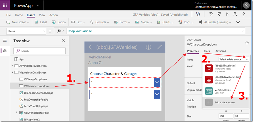Preview the app with play icon
The width and height of the screenshot is (253, 122).
228,14
